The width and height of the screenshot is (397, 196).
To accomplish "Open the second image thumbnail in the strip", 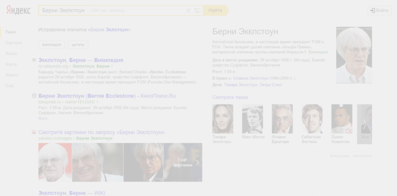I will click(97, 162).
